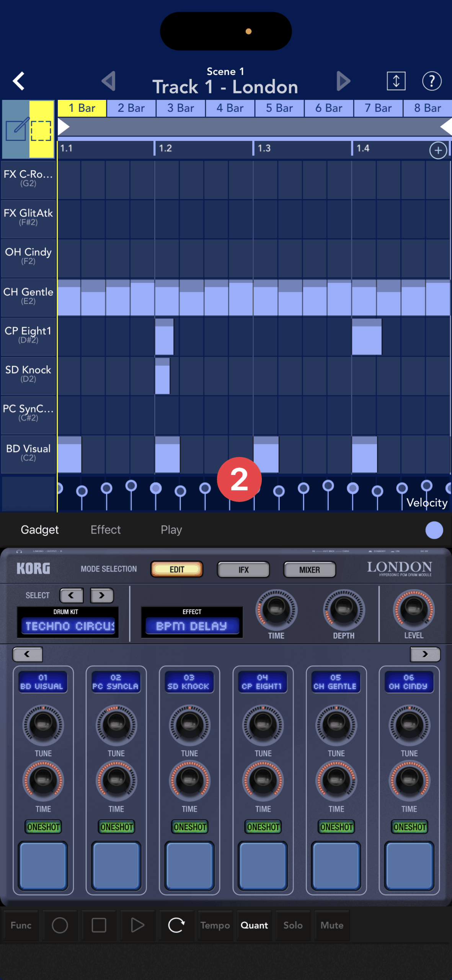Switch mode to MIXER
452x980 pixels.
pyautogui.click(x=309, y=570)
